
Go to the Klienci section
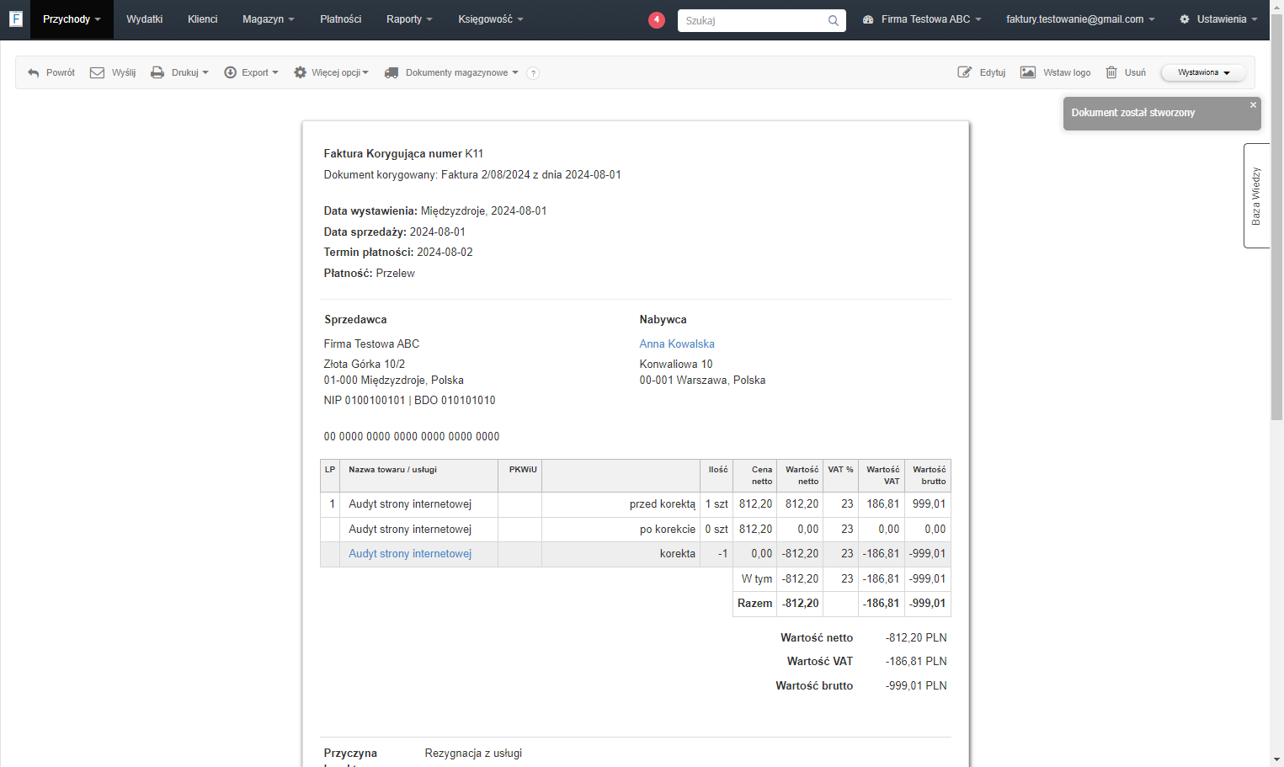(x=203, y=19)
